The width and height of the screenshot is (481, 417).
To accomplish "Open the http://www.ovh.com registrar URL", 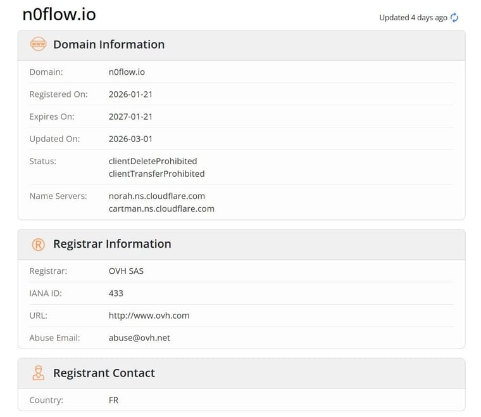I will click(x=149, y=316).
